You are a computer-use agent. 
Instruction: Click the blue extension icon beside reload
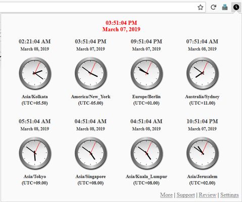(225, 7)
